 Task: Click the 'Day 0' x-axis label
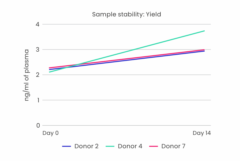pos(50,133)
